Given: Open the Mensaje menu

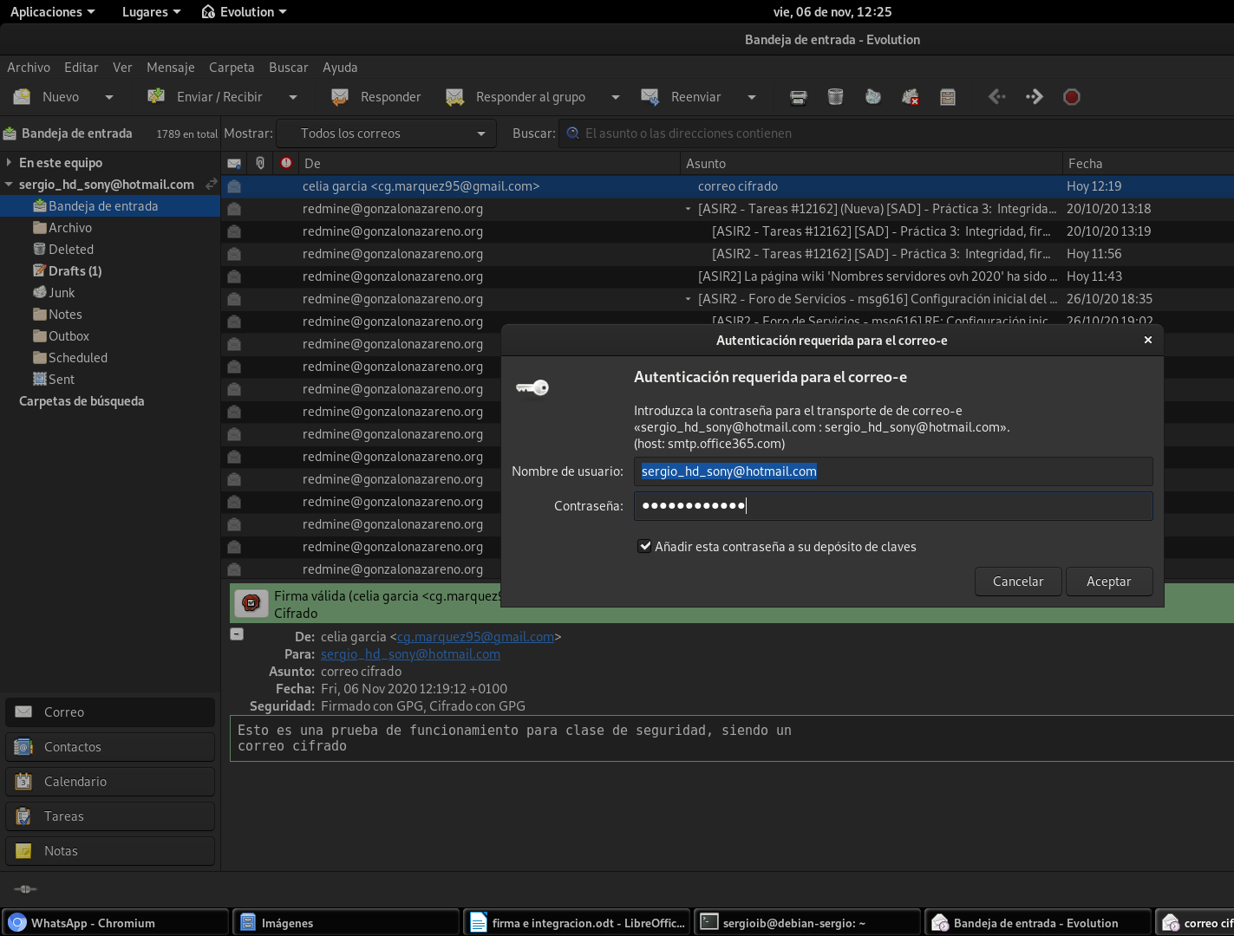Looking at the screenshot, I should [x=170, y=67].
